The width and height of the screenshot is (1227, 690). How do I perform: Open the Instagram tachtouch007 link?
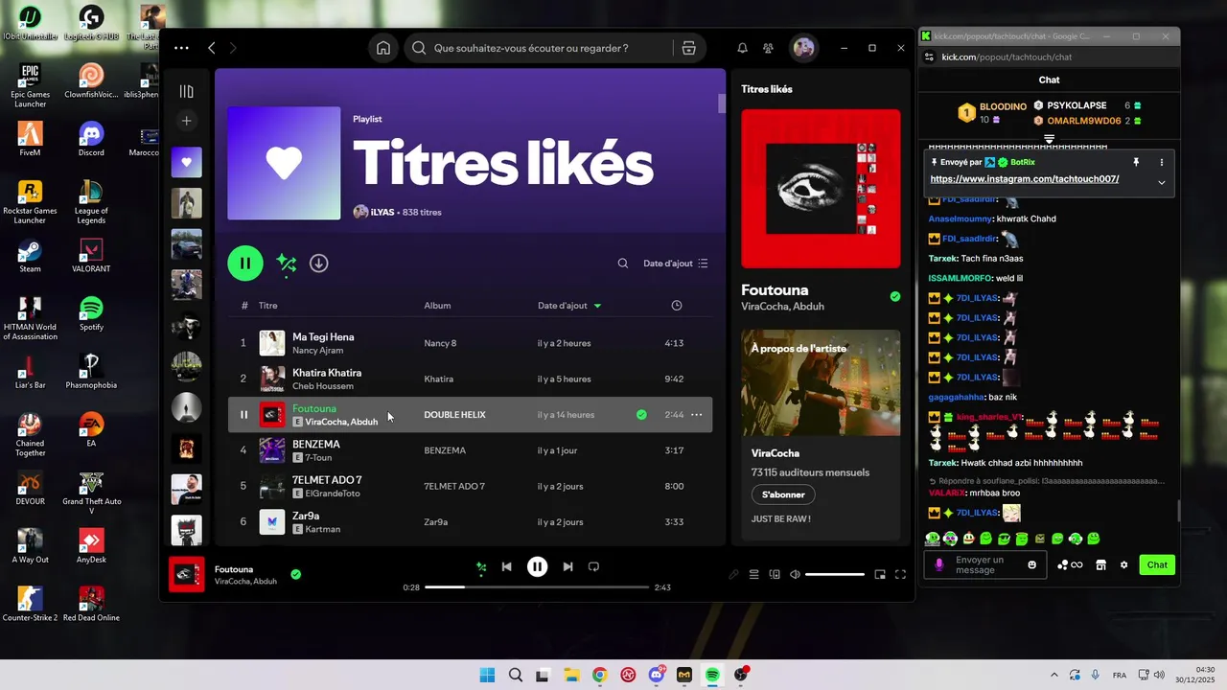pyautogui.click(x=1024, y=179)
